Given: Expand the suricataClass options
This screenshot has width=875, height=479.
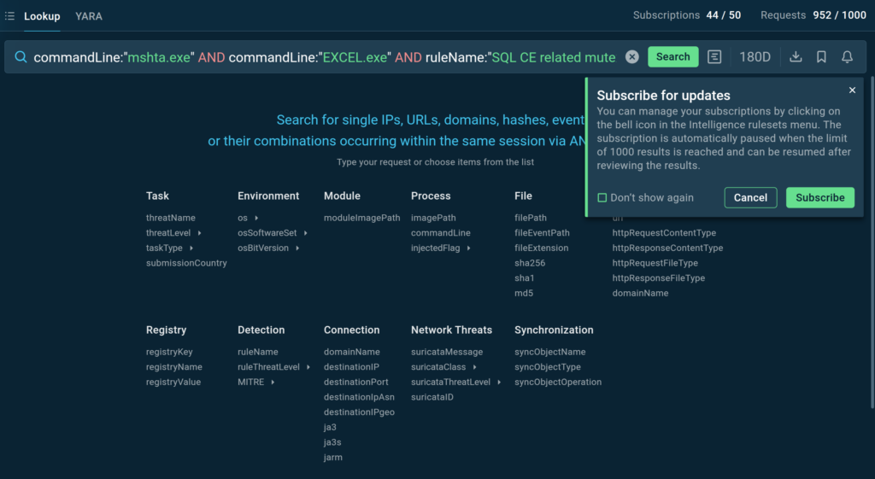Looking at the screenshot, I should [x=475, y=367].
